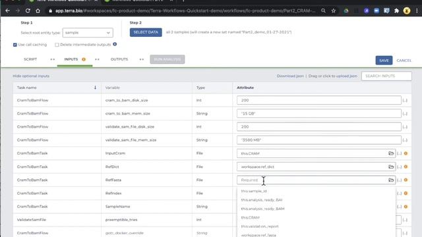Click the warning icon on InputCram row
This screenshot has width=422, height=237.
[406, 153]
